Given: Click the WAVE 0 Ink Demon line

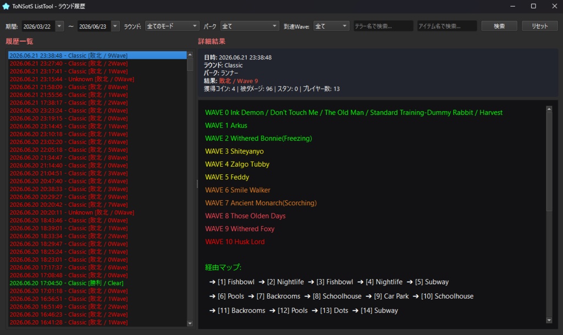Looking at the screenshot, I should pos(354,112).
